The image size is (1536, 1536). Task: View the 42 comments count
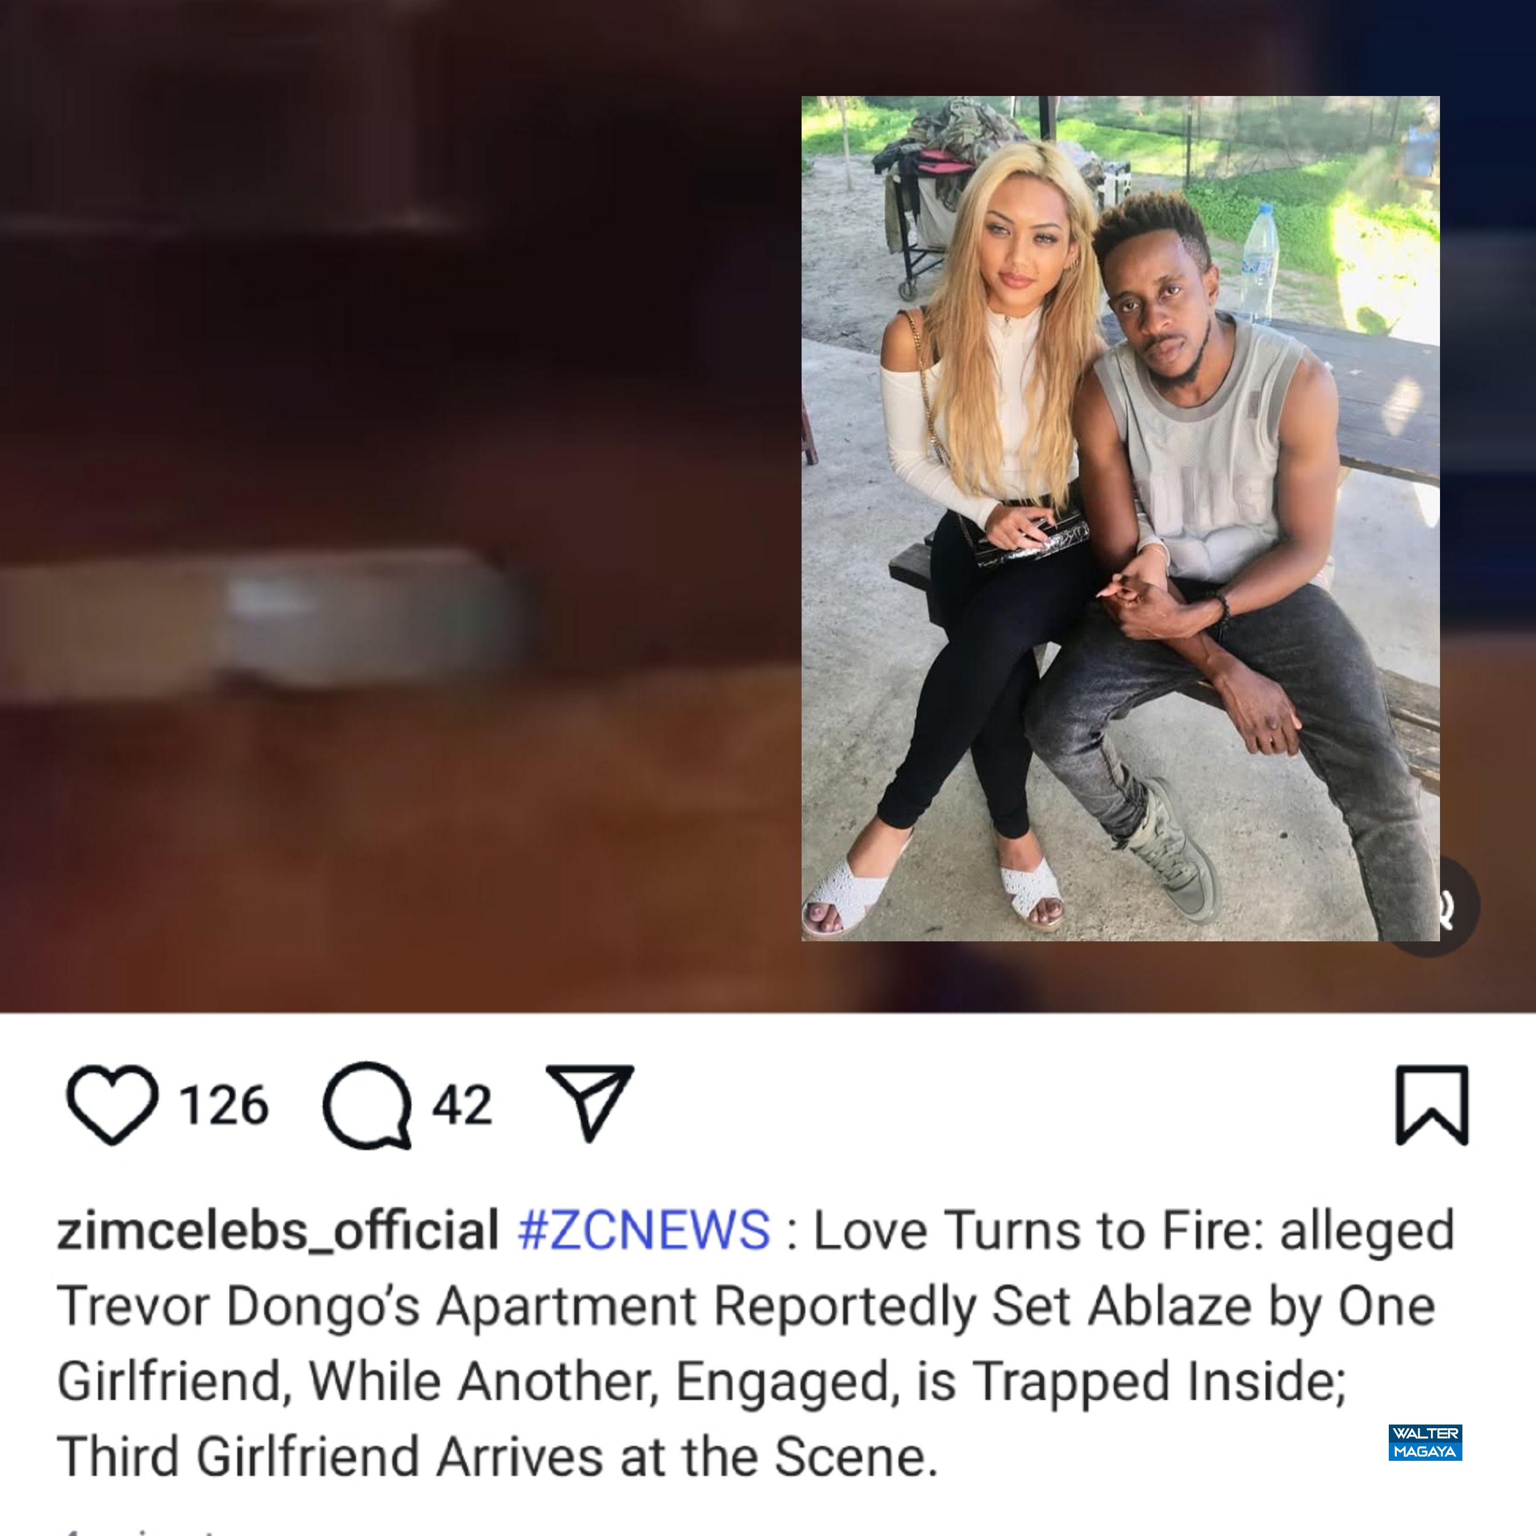point(462,1105)
